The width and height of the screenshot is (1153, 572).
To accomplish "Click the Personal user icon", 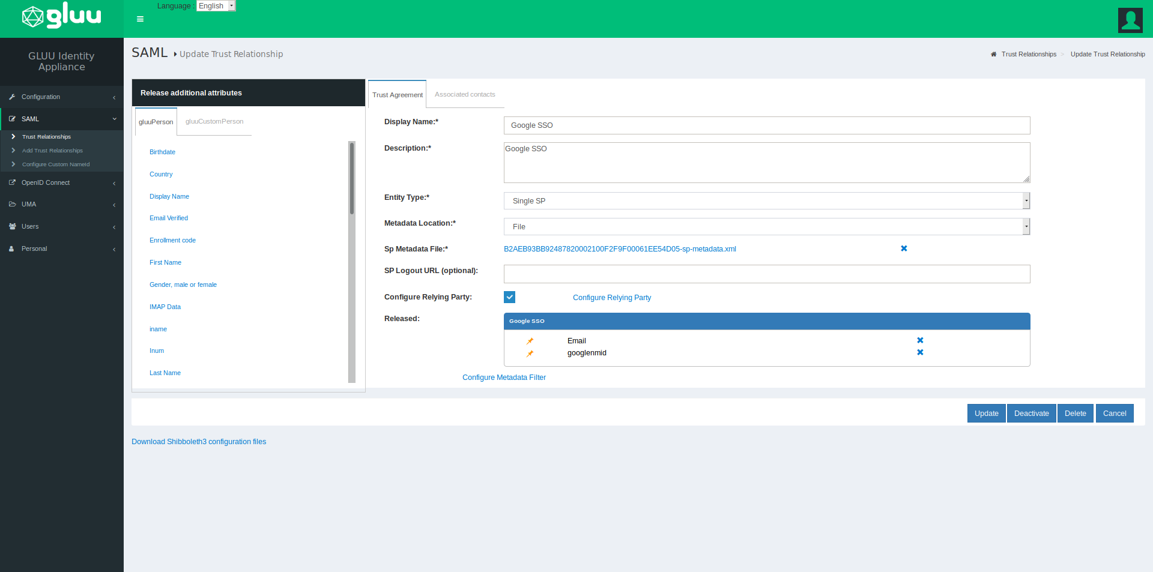I will click(11, 248).
